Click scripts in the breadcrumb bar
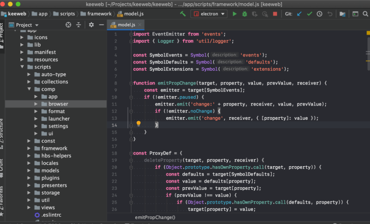The width and height of the screenshot is (370, 224). 64,14
